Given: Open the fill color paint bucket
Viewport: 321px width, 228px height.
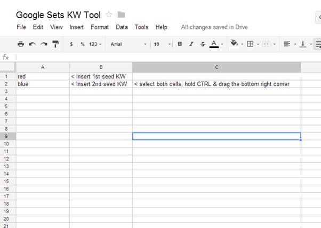Looking at the screenshot, I should 234,44.
